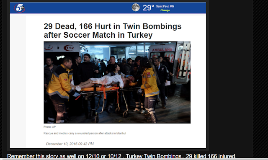Image resolution: width=268 pixels, height=160 pixels.
Task: Click the Photo: AP credit
Action: click(49, 127)
